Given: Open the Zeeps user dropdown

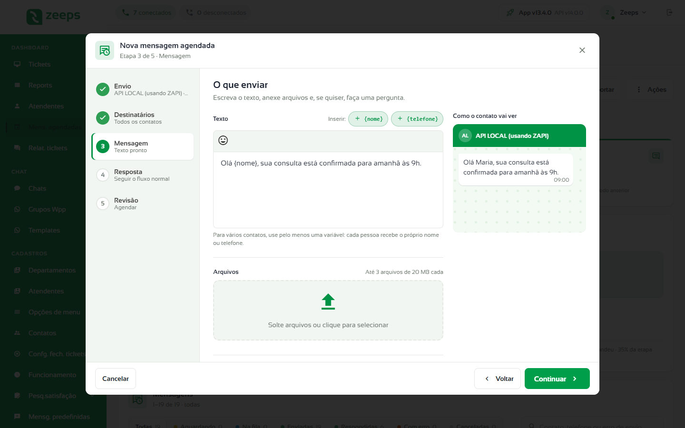Looking at the screenshot, I should pos(625,12).
